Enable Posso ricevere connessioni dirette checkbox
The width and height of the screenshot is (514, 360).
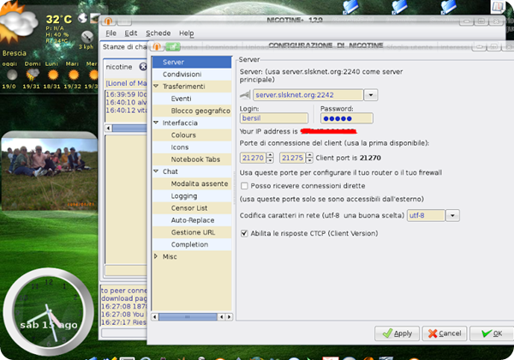[244, 186]
